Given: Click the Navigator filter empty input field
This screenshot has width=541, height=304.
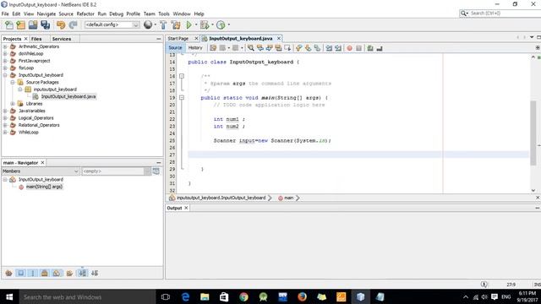Looking at the screenshot, I should coord(112,171).
